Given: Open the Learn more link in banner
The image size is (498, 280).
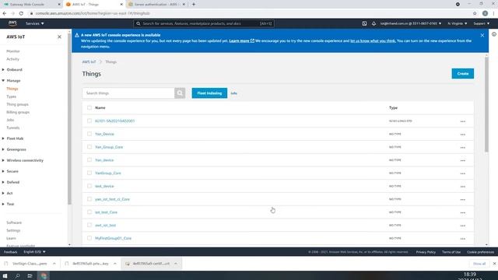Looking at the screenshot, I should pos(242,40).
